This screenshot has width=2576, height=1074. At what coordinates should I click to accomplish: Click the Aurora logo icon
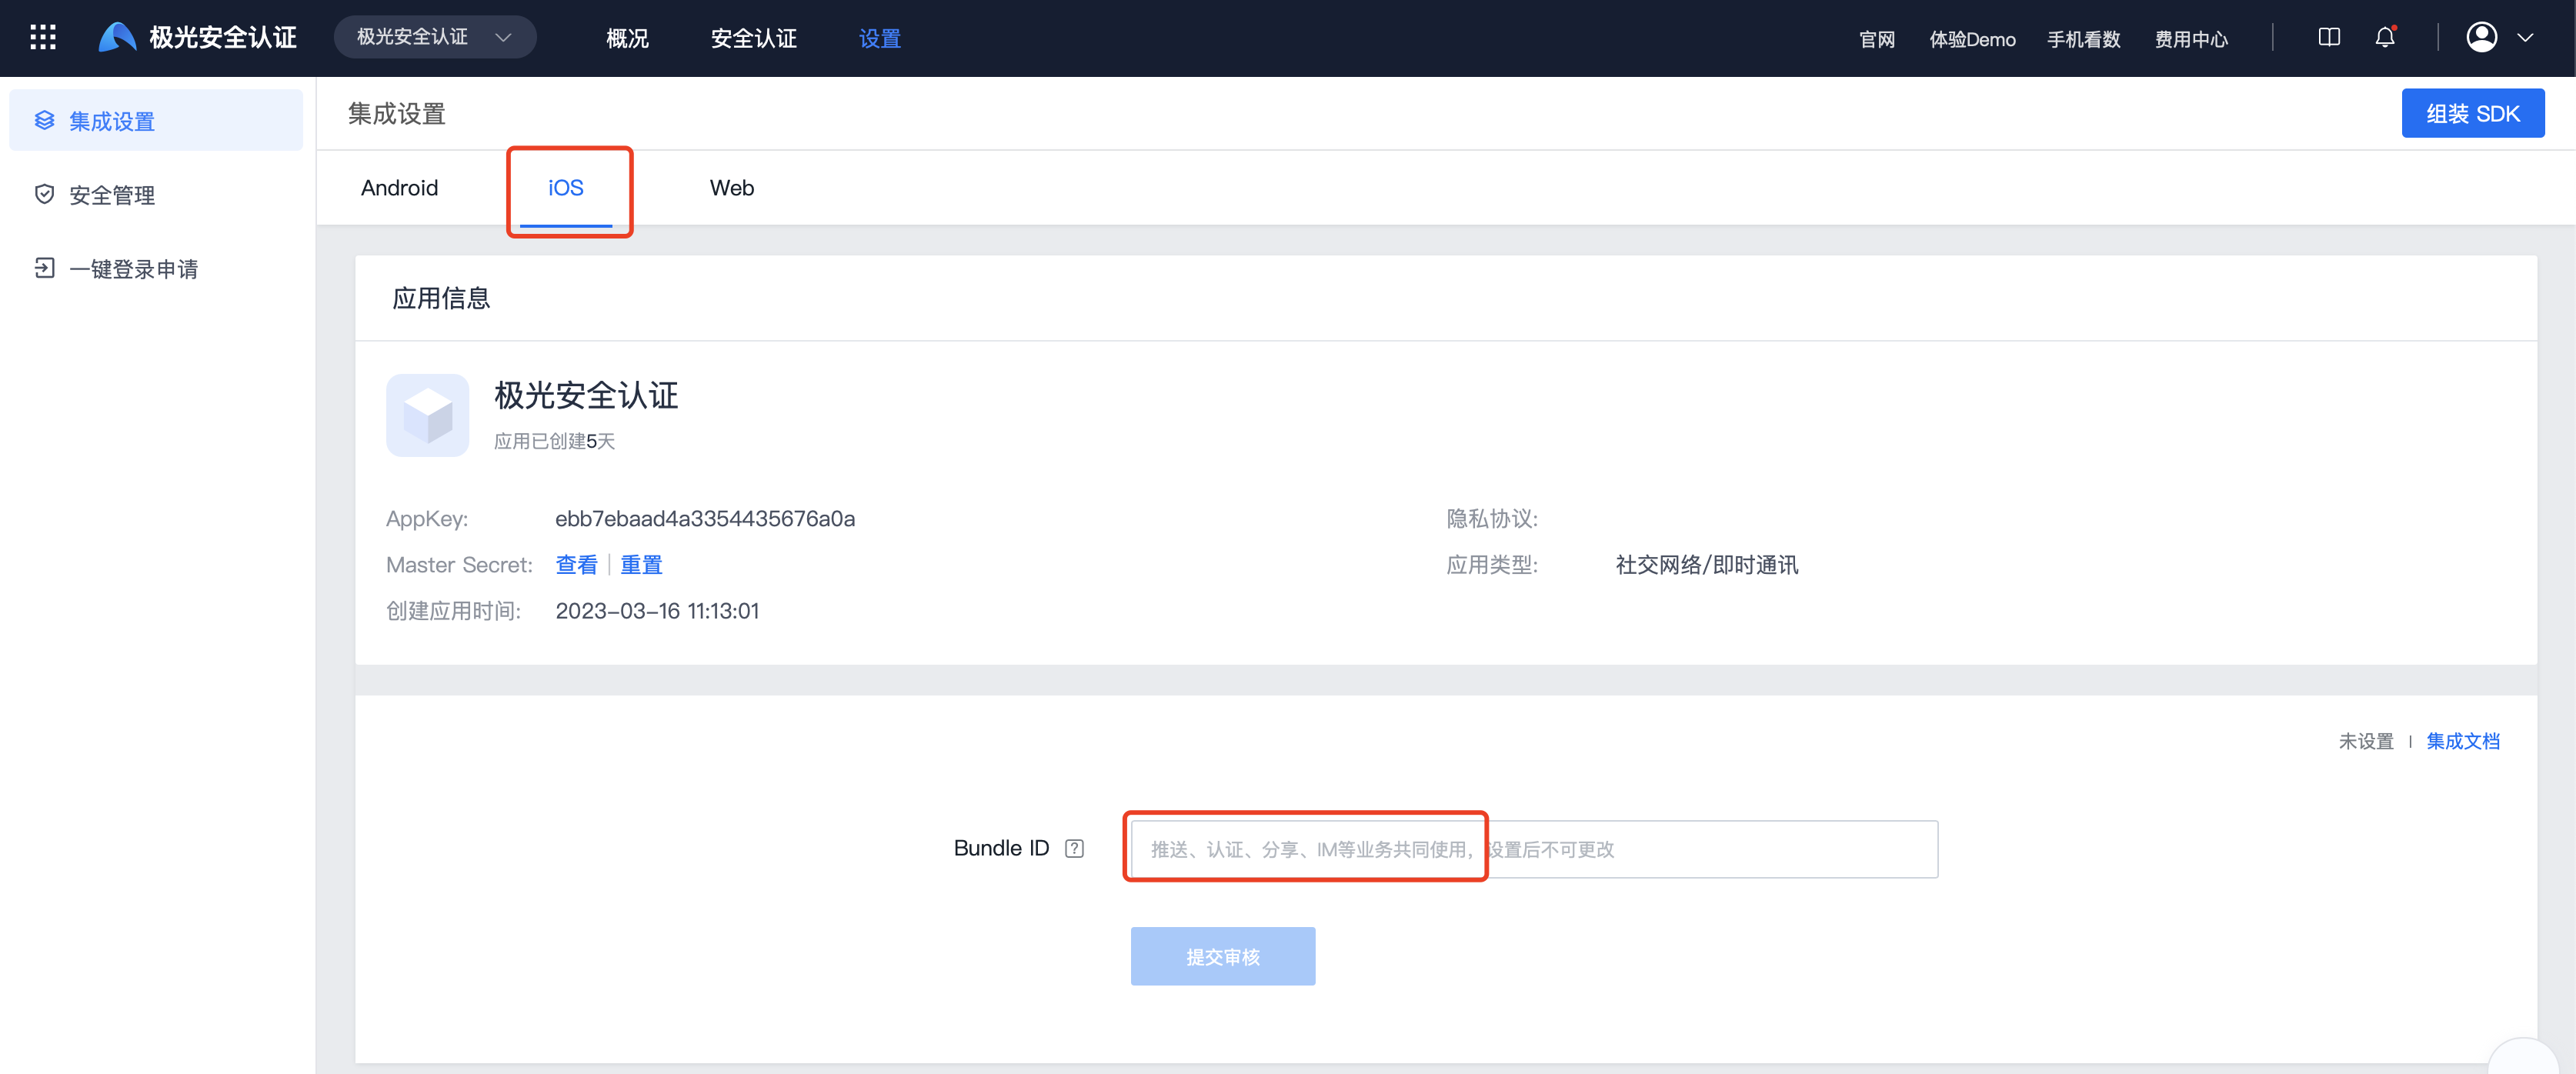click(x=117, y=38)
